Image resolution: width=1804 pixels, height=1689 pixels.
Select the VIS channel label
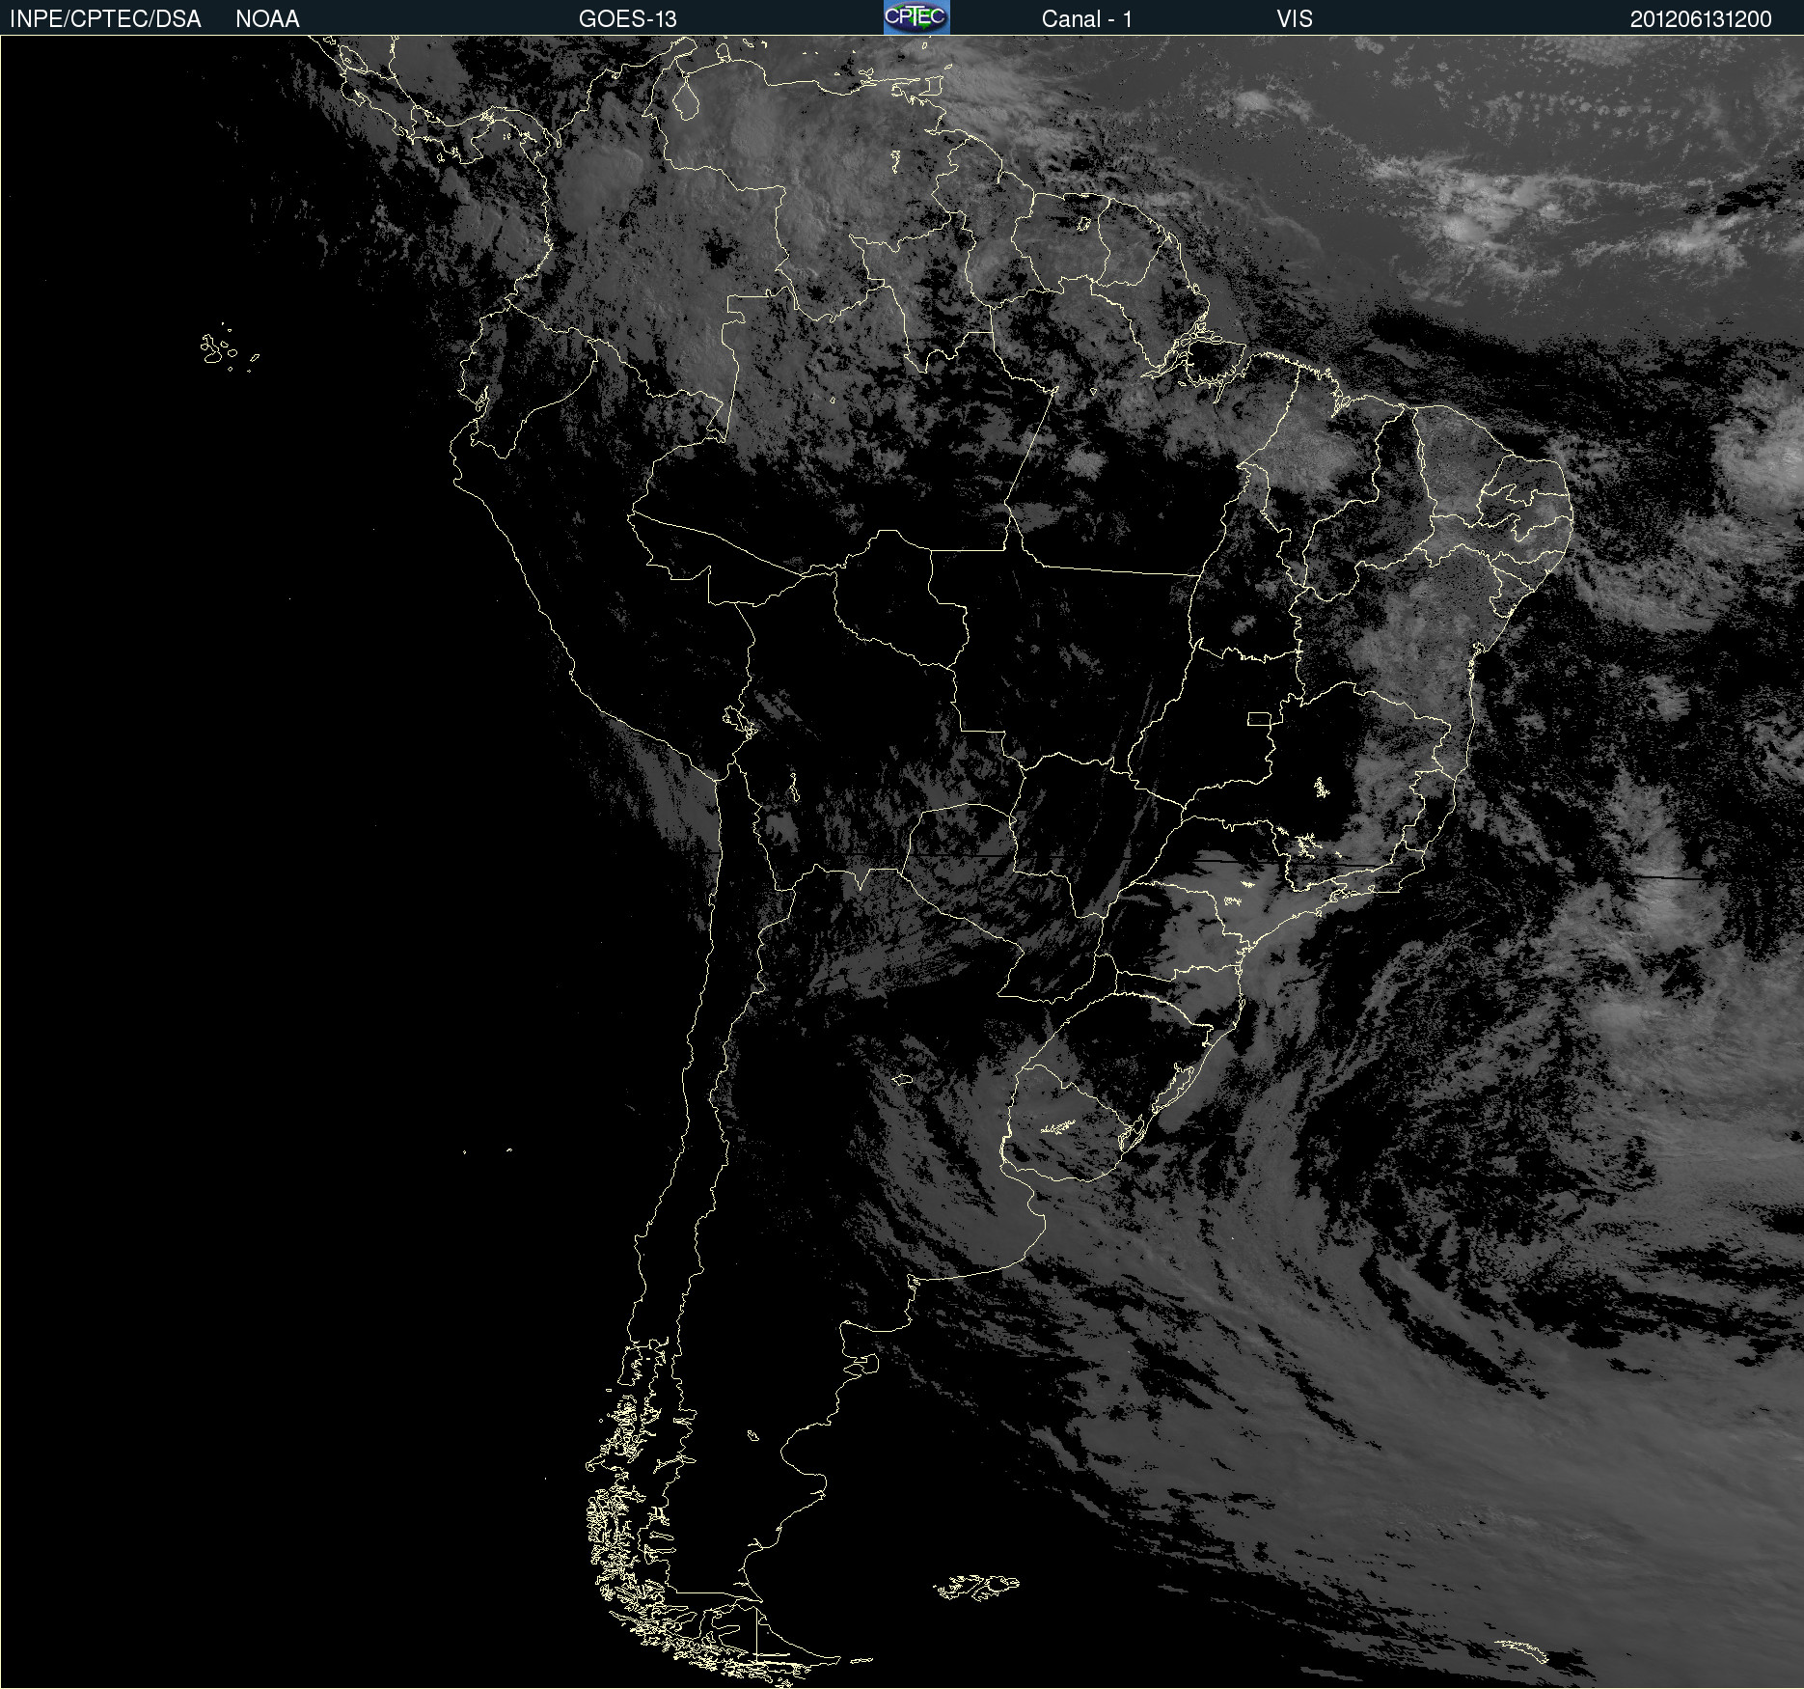tap(1294, 19)
